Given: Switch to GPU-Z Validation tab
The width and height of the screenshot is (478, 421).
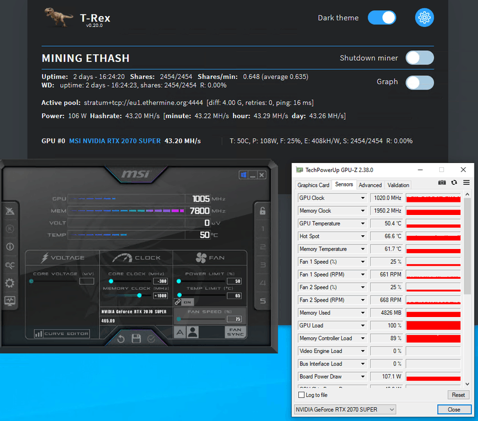Looking at the screenshot, I should point(398,185).
